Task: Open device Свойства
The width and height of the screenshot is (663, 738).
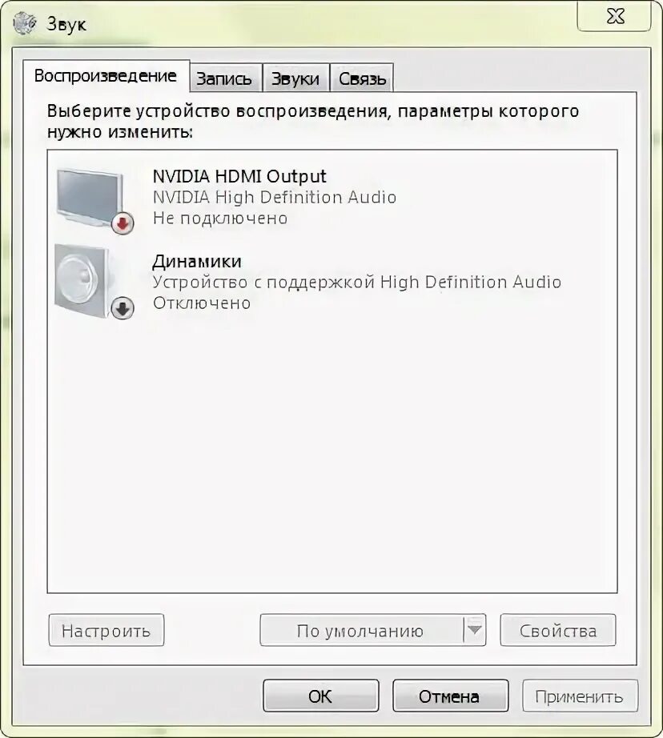Action: [x=558, y=630]
